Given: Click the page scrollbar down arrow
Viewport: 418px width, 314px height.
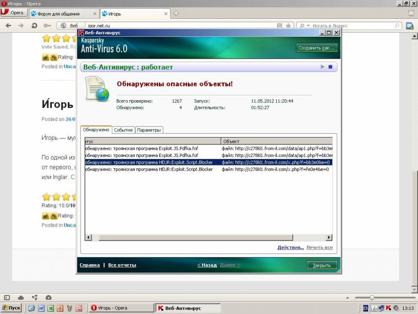Looking at the screenshot, I should [x=415, y=289].
